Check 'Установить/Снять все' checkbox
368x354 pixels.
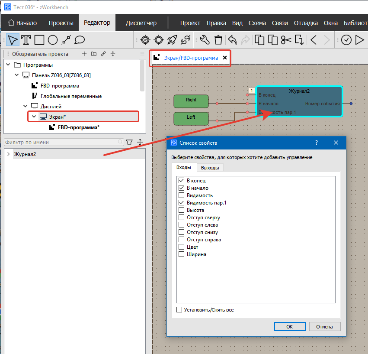[179, 310]
